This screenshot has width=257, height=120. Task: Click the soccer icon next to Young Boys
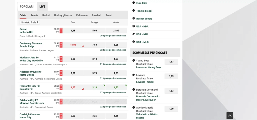pyautogui.click(x=134, y=60)
